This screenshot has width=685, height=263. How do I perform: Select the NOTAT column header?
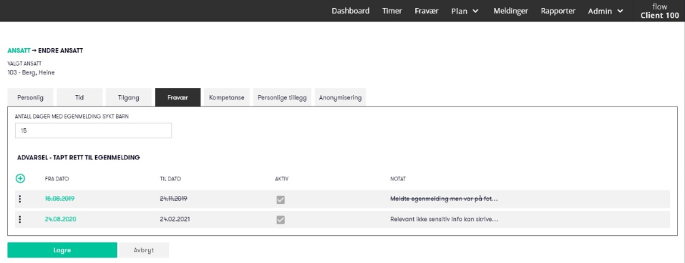point(398,178)
